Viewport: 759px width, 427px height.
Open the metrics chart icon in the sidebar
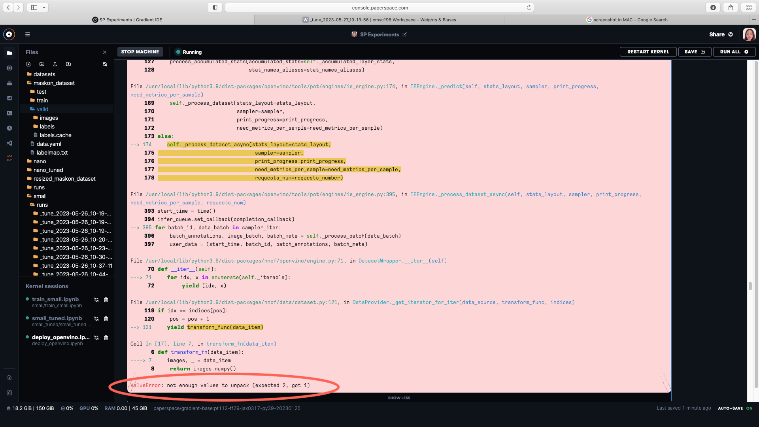[x=9, y=98]
